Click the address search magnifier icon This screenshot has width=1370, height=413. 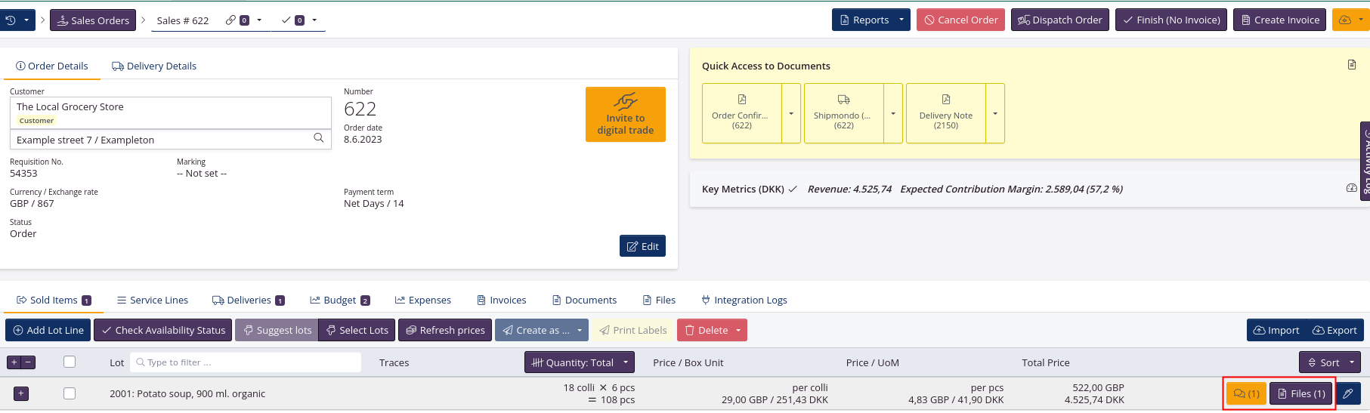[x=318, y=138]
